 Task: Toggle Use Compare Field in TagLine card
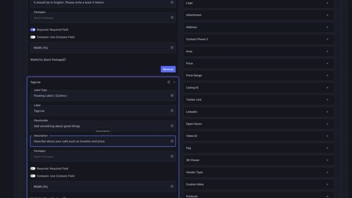pyautogui.click(x=33, y=176)
